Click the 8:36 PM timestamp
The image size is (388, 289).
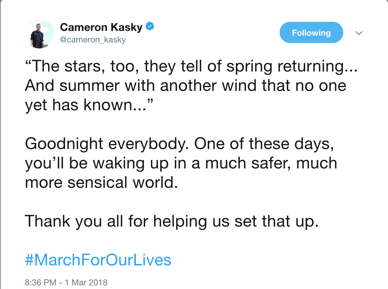point(41,282)
